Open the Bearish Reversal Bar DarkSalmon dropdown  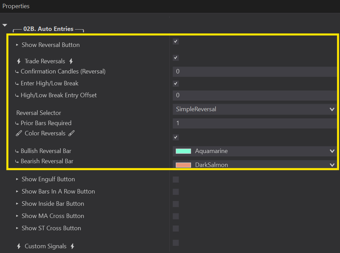click(254, 165)
